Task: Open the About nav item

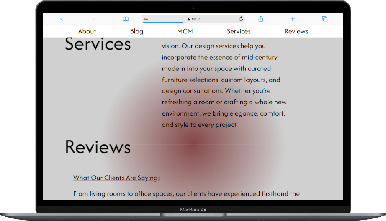Action: click(x=87, y=31)
